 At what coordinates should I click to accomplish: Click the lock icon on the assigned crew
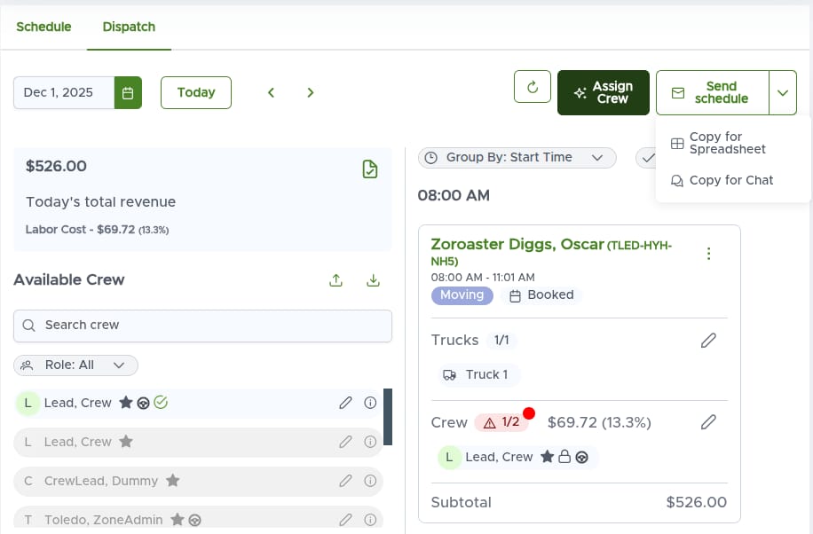tap(564, 457)
